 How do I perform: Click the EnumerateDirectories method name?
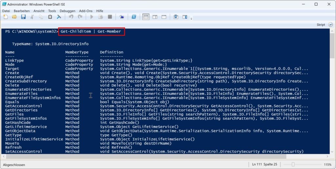tap(28, 89)
